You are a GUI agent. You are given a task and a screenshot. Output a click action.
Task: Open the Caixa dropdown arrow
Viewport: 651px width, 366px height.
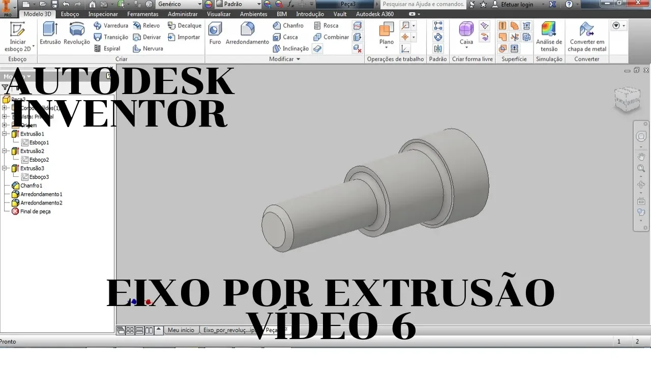pos(466,48)
